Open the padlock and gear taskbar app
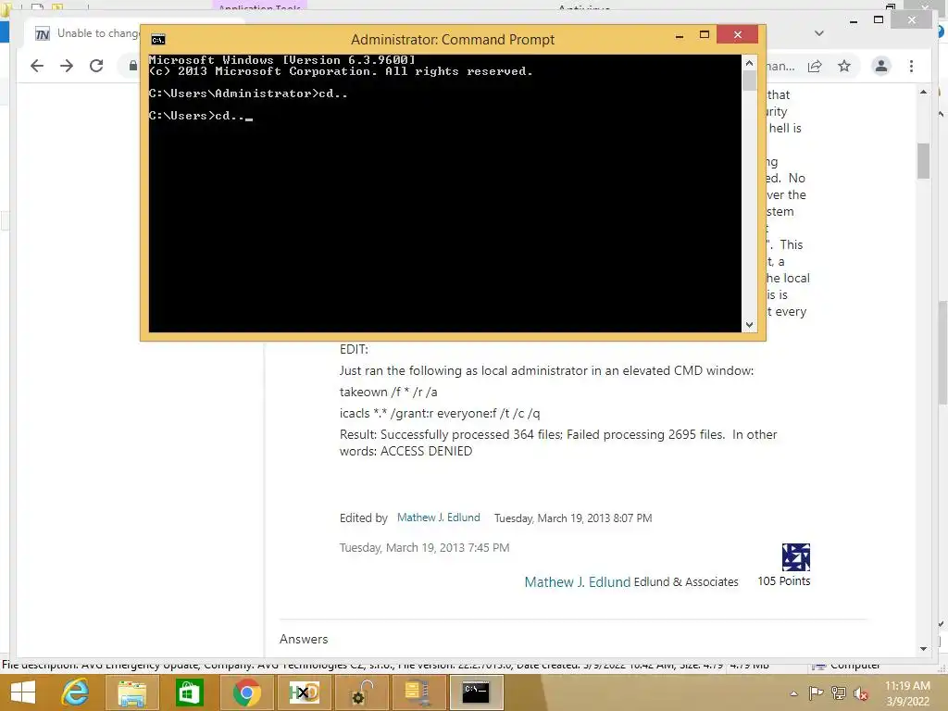Screen dimensions: 948x711 click(x=361, y=692)
